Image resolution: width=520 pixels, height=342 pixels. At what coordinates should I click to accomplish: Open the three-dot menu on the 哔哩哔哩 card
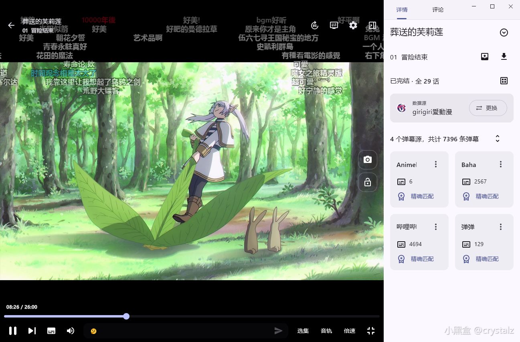point(436,227)
